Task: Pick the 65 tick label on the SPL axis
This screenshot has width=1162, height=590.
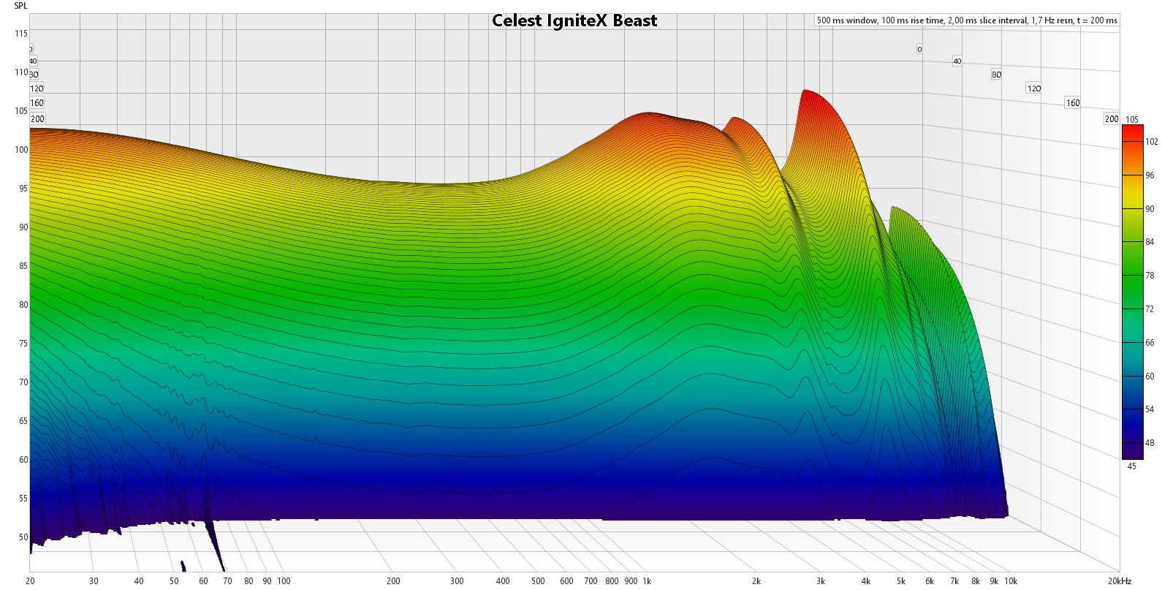Action: [23, 421]
